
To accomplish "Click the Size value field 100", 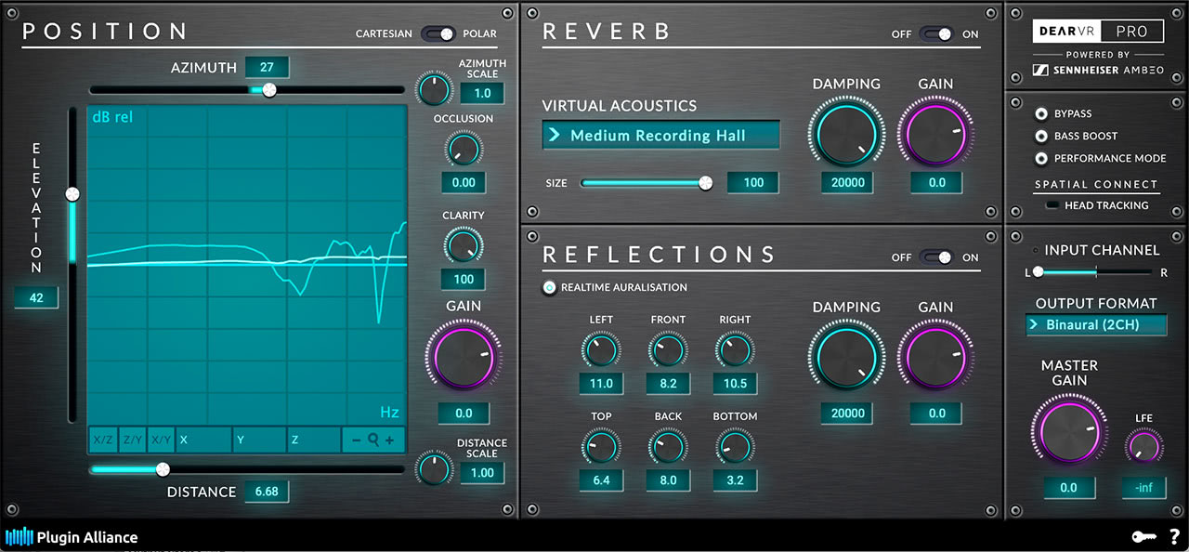I will tap(753, 182).
